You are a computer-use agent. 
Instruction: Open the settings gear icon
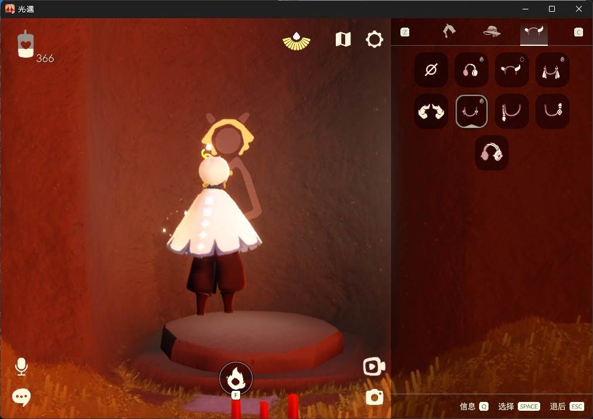[x=375, y=39]
